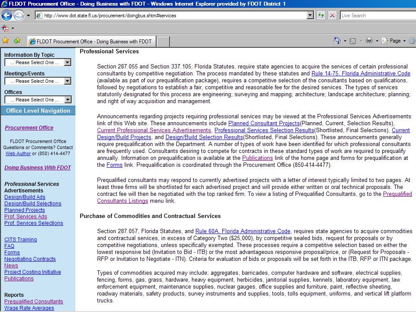Click the Office Level Navigation banner
Image resolution: width=416 pixels, height=312 pixels.
[x=38, y=110]
